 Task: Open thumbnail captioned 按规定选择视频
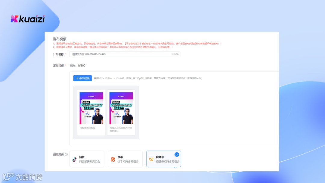(x=91, y=108)
